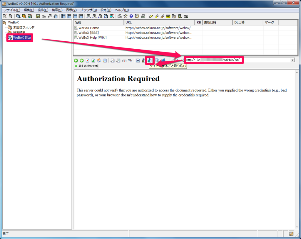Click the capture page up-arrow icon
301x239 pixels.
(138, 60)
